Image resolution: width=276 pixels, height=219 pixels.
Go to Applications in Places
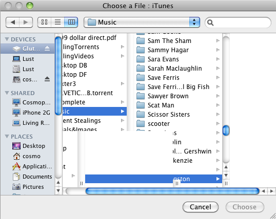pos(28,166)
